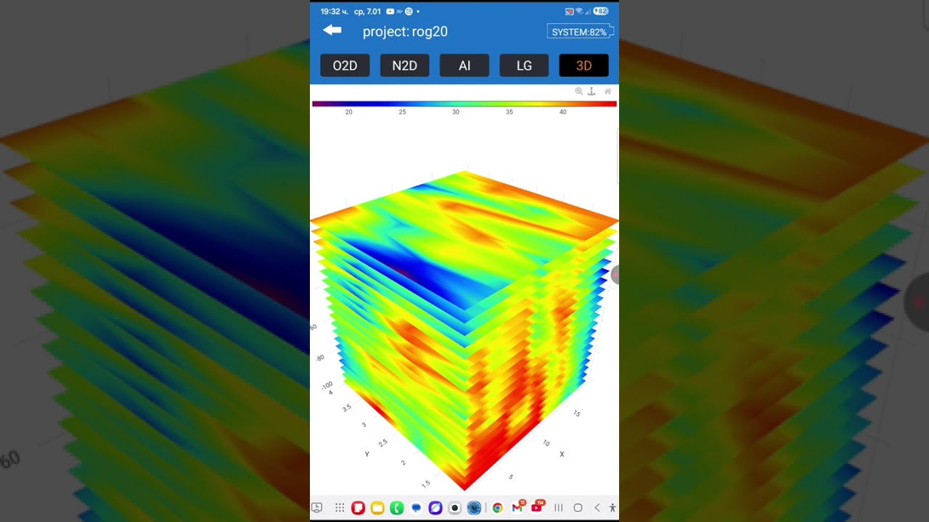The height and width of the screenshot is (522, 929).
Task: Click the rainbow color scale bar
Action: click(464, 104)
